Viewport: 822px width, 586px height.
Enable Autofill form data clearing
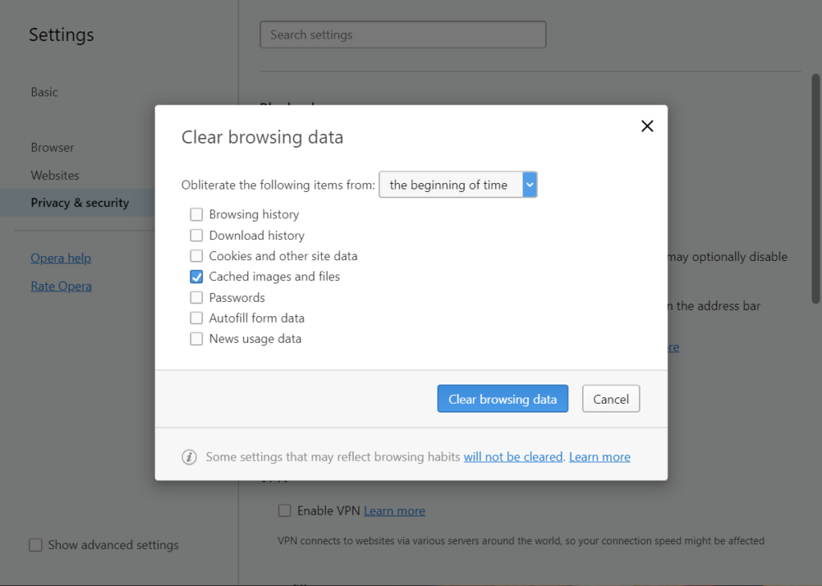click(x=196, y=318)
